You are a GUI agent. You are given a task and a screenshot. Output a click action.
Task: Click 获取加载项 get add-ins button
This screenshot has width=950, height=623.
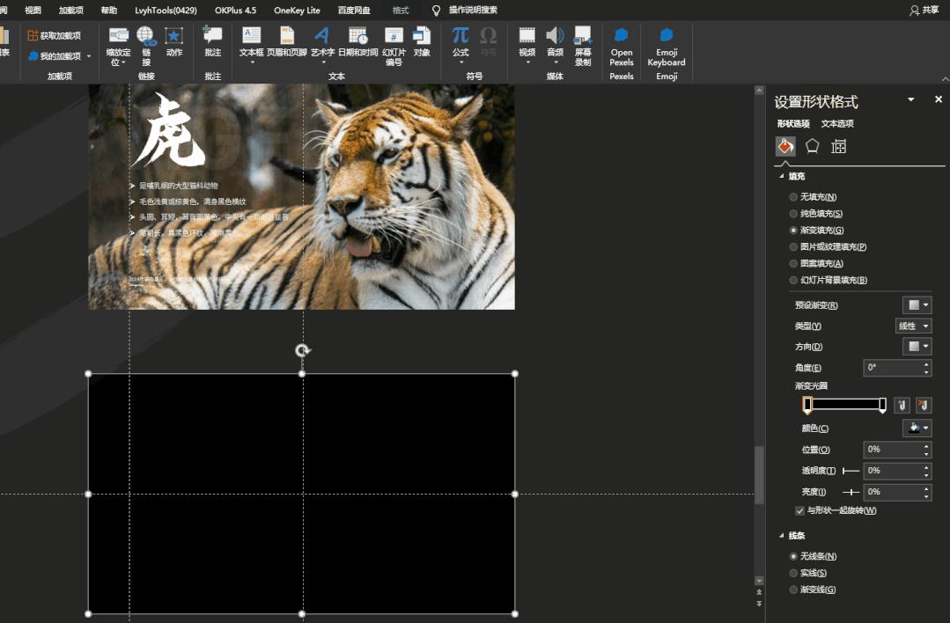pyautogui.click(x=55, y=36)
